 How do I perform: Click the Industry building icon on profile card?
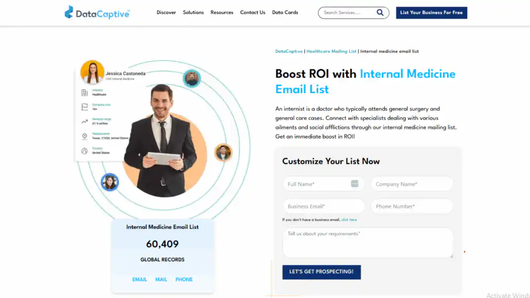(x=84, y=93)
